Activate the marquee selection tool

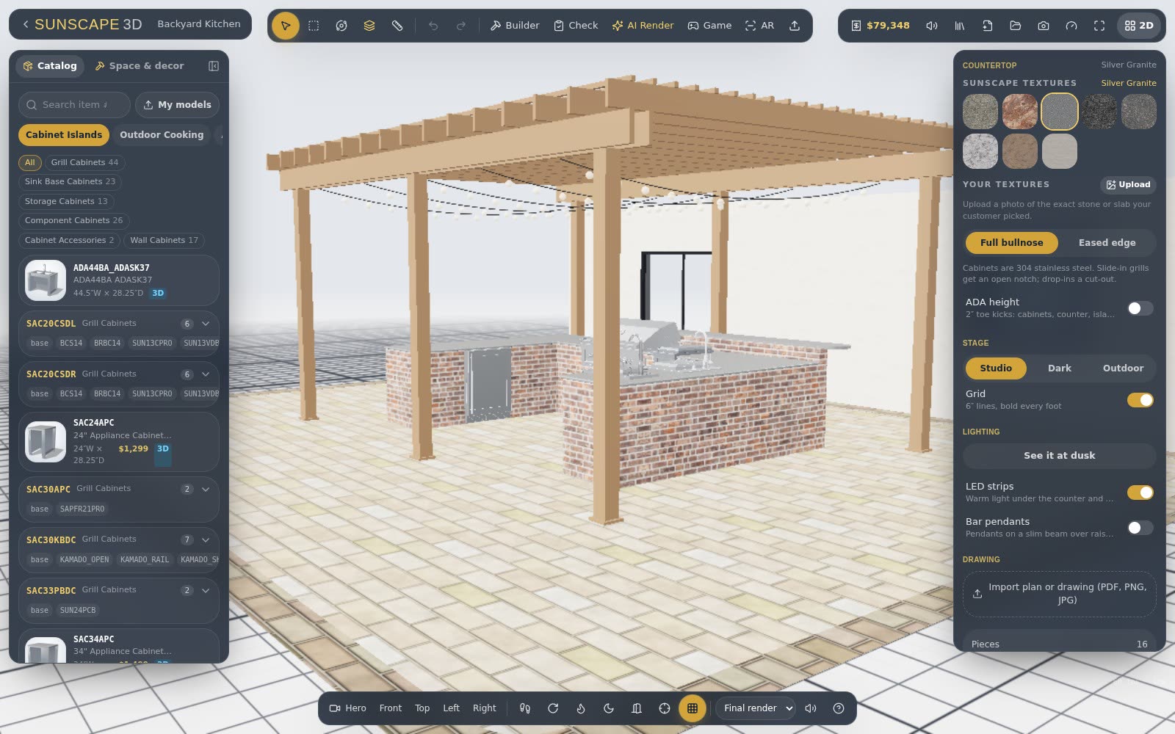pos(314,26)
